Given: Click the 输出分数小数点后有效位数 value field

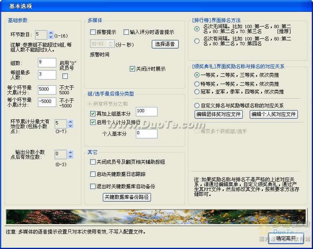Looking at the screenshot, I should pyautogui.click(x=61, y=154).
